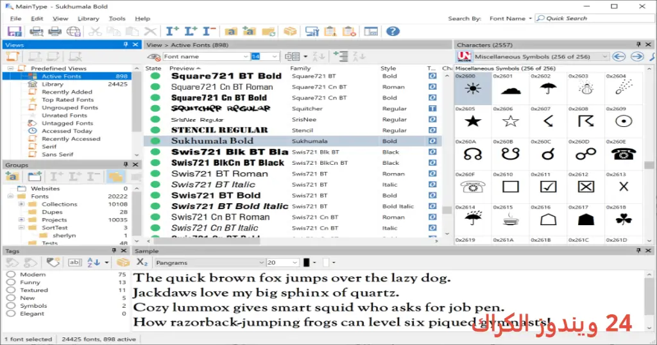Open the Pangrams sample text dropdown
The width and height of the screenshot is (657, 345).
(x=261, y=262)
